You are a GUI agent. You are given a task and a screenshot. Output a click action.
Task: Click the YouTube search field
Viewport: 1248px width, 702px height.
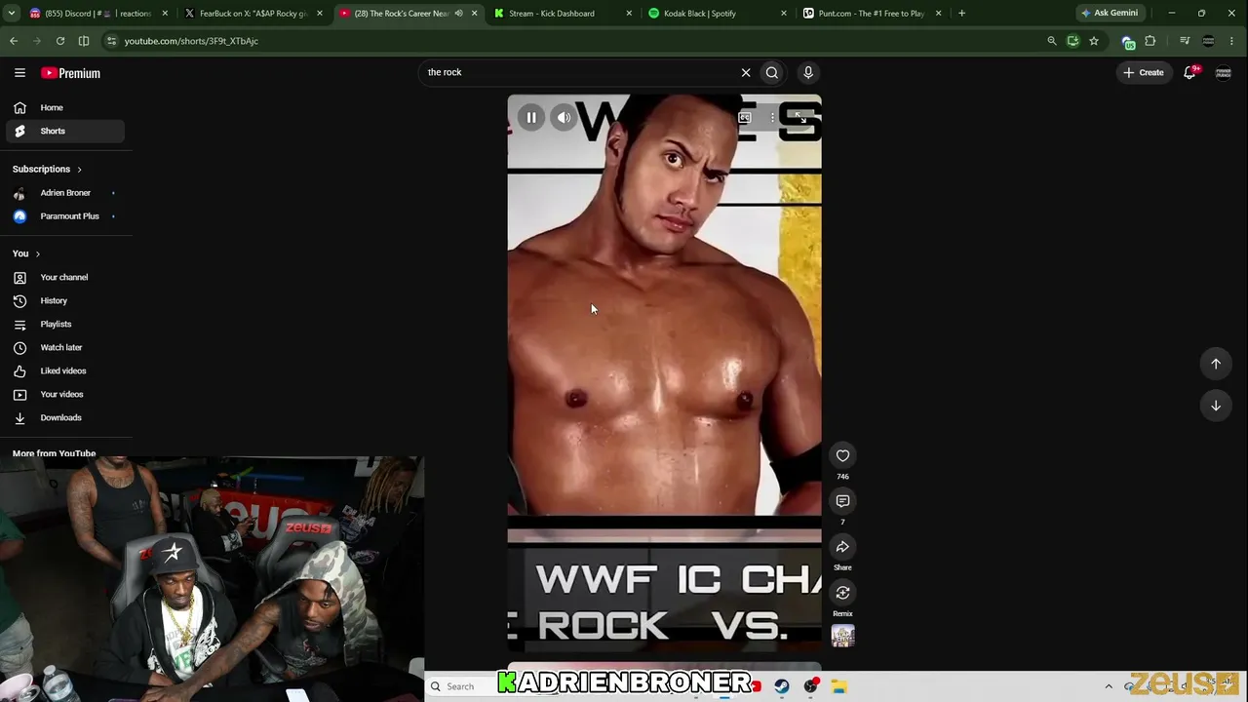(x=580, y=72)
